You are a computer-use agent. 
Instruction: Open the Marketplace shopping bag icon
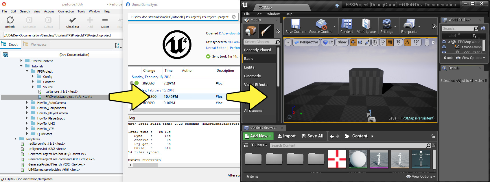(x=366, y=24)
